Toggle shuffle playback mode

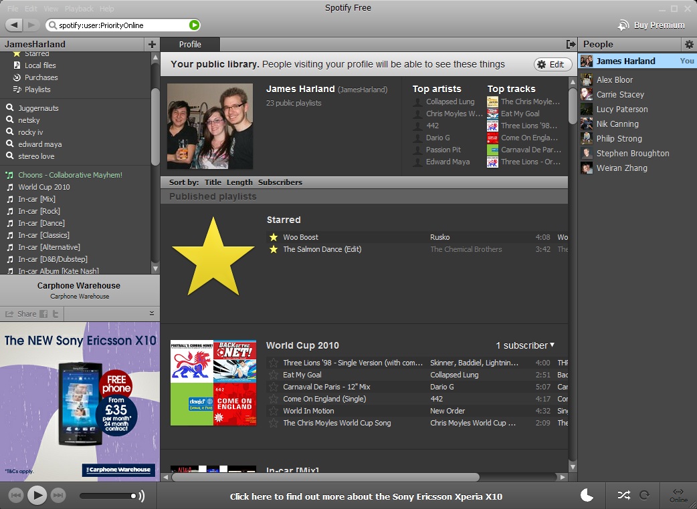(x=623, y=495)
